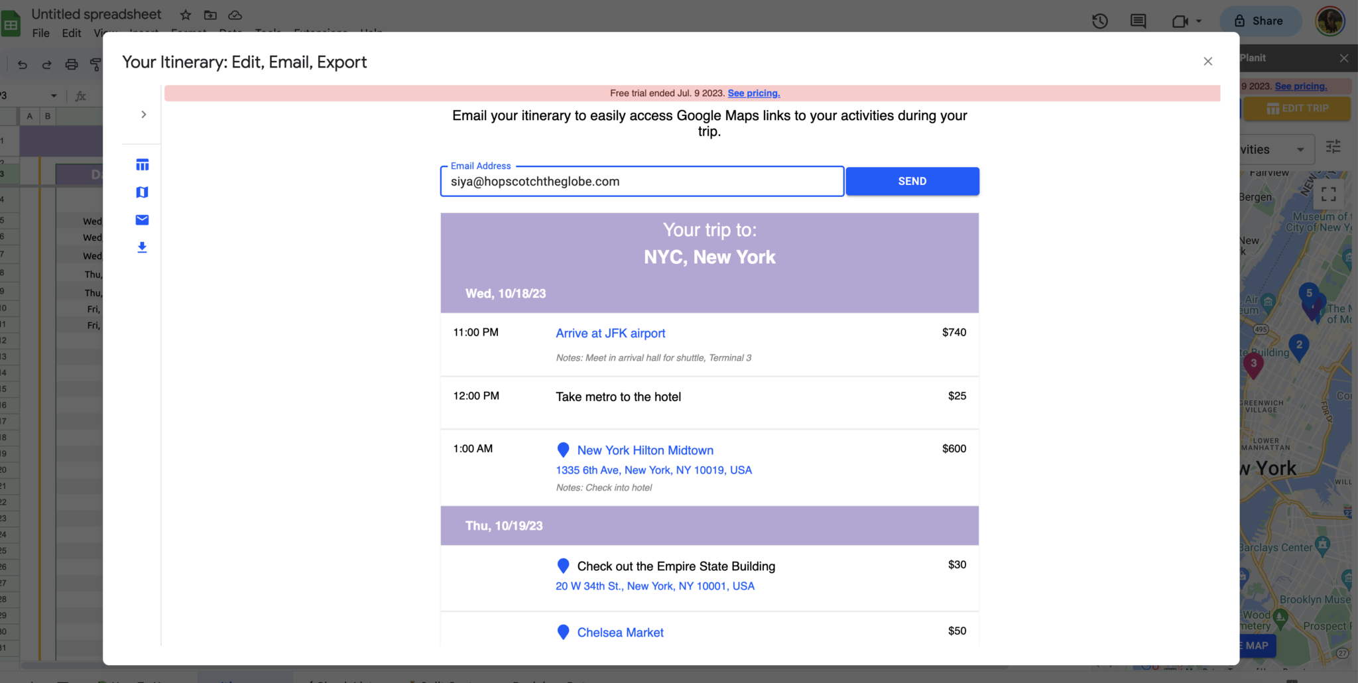Print the spreadsheet using printer icon

coord(72,64)
